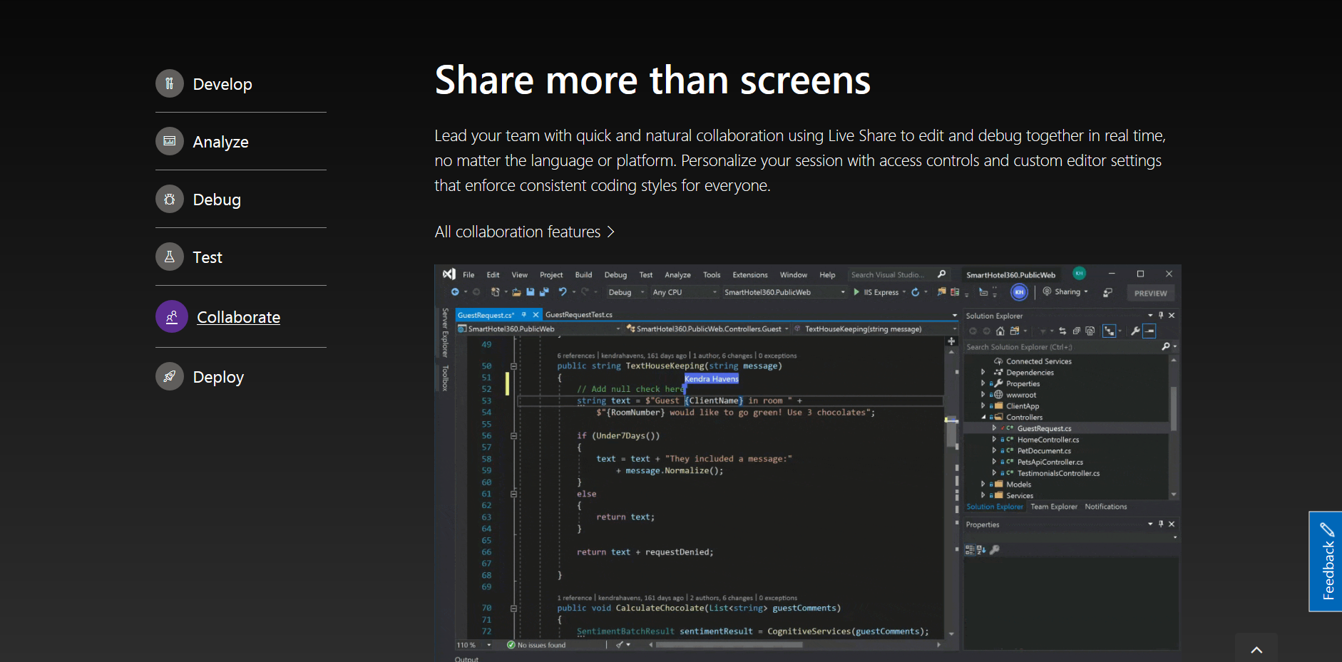This screenshot has height=662, width=1342.
Task: Click the Home icon in Solution Explorer
Action: (x=1000, y=331)
